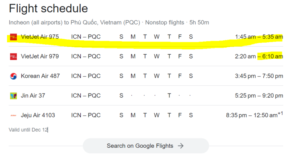Click the 5:25 pm – 9:20 pm flight time
The width and height of the screenshot is (286, 157).
point(259,96)
